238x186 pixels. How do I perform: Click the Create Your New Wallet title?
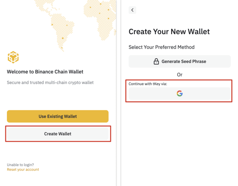(169, 32)
